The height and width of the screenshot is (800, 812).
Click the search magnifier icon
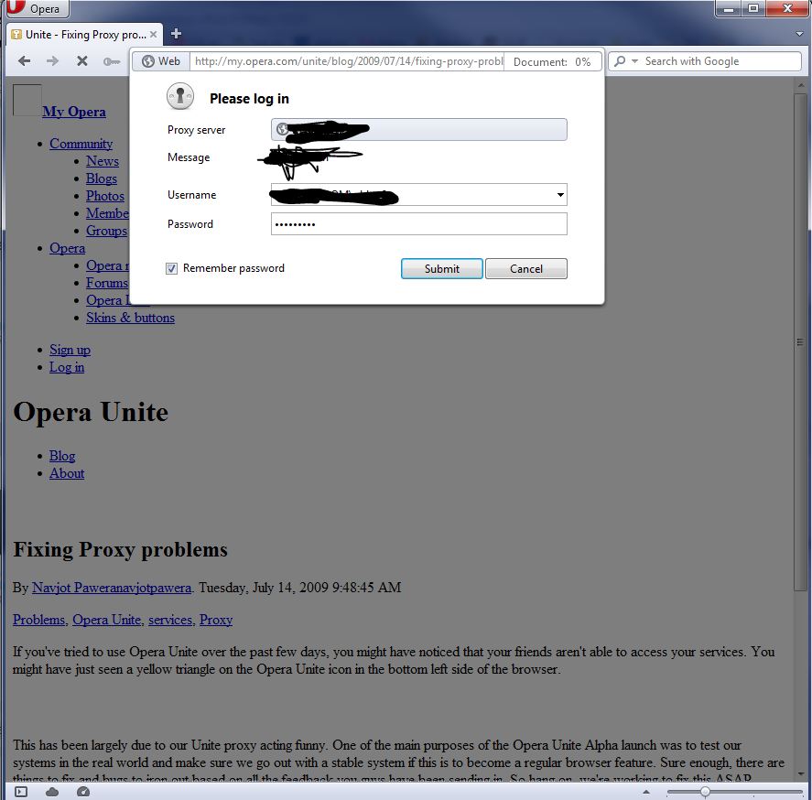click(620, 61)
